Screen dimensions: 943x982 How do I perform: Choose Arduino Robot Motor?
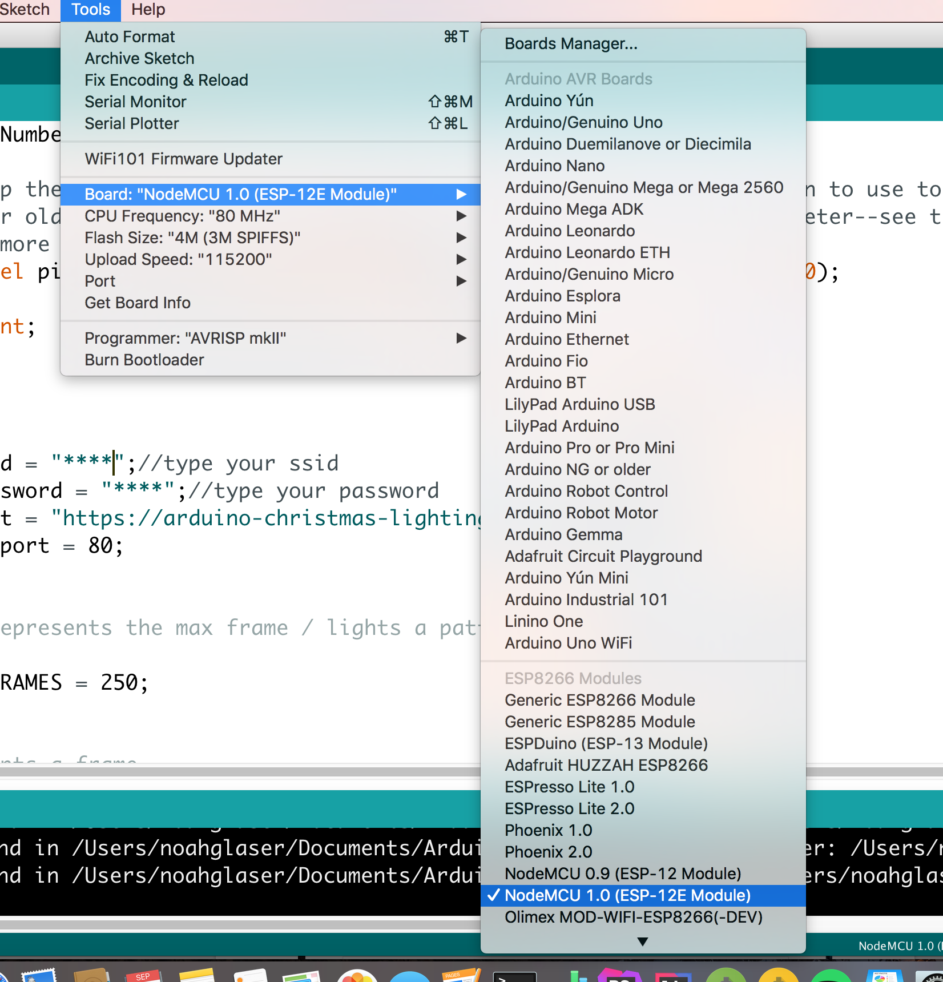[x=643, y=513]
